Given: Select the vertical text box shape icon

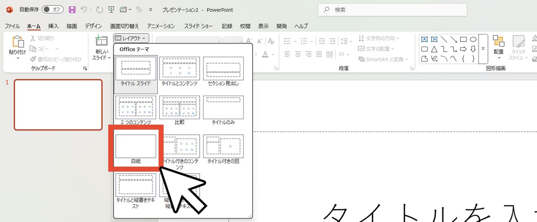Looking at the screenshot, I should click(434, 39).
